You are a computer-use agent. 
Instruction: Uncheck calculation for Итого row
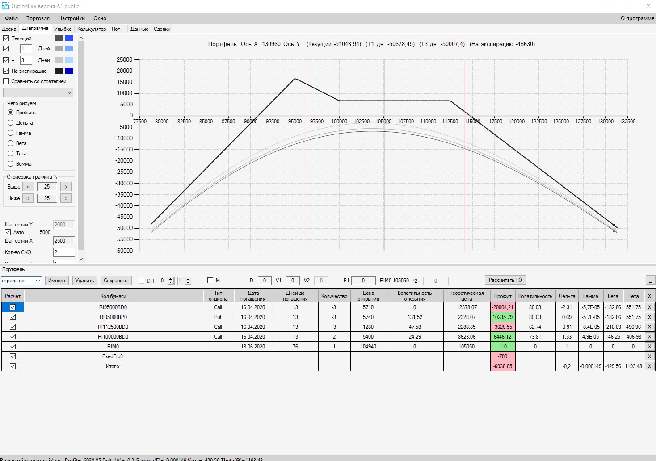13,366
